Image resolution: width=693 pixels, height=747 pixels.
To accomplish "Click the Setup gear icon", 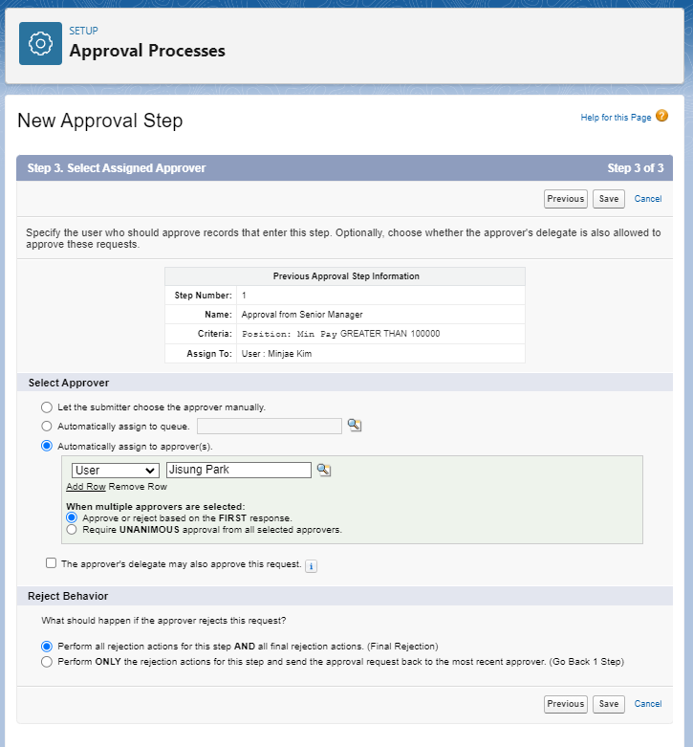I will (x=40, y=43).
